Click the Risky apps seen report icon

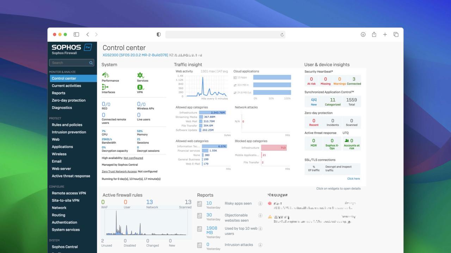[x=199, y=204]
